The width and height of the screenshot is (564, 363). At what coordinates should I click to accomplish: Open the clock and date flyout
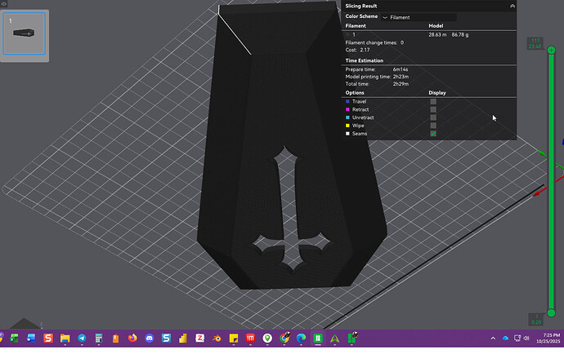[x=548, y=339]
